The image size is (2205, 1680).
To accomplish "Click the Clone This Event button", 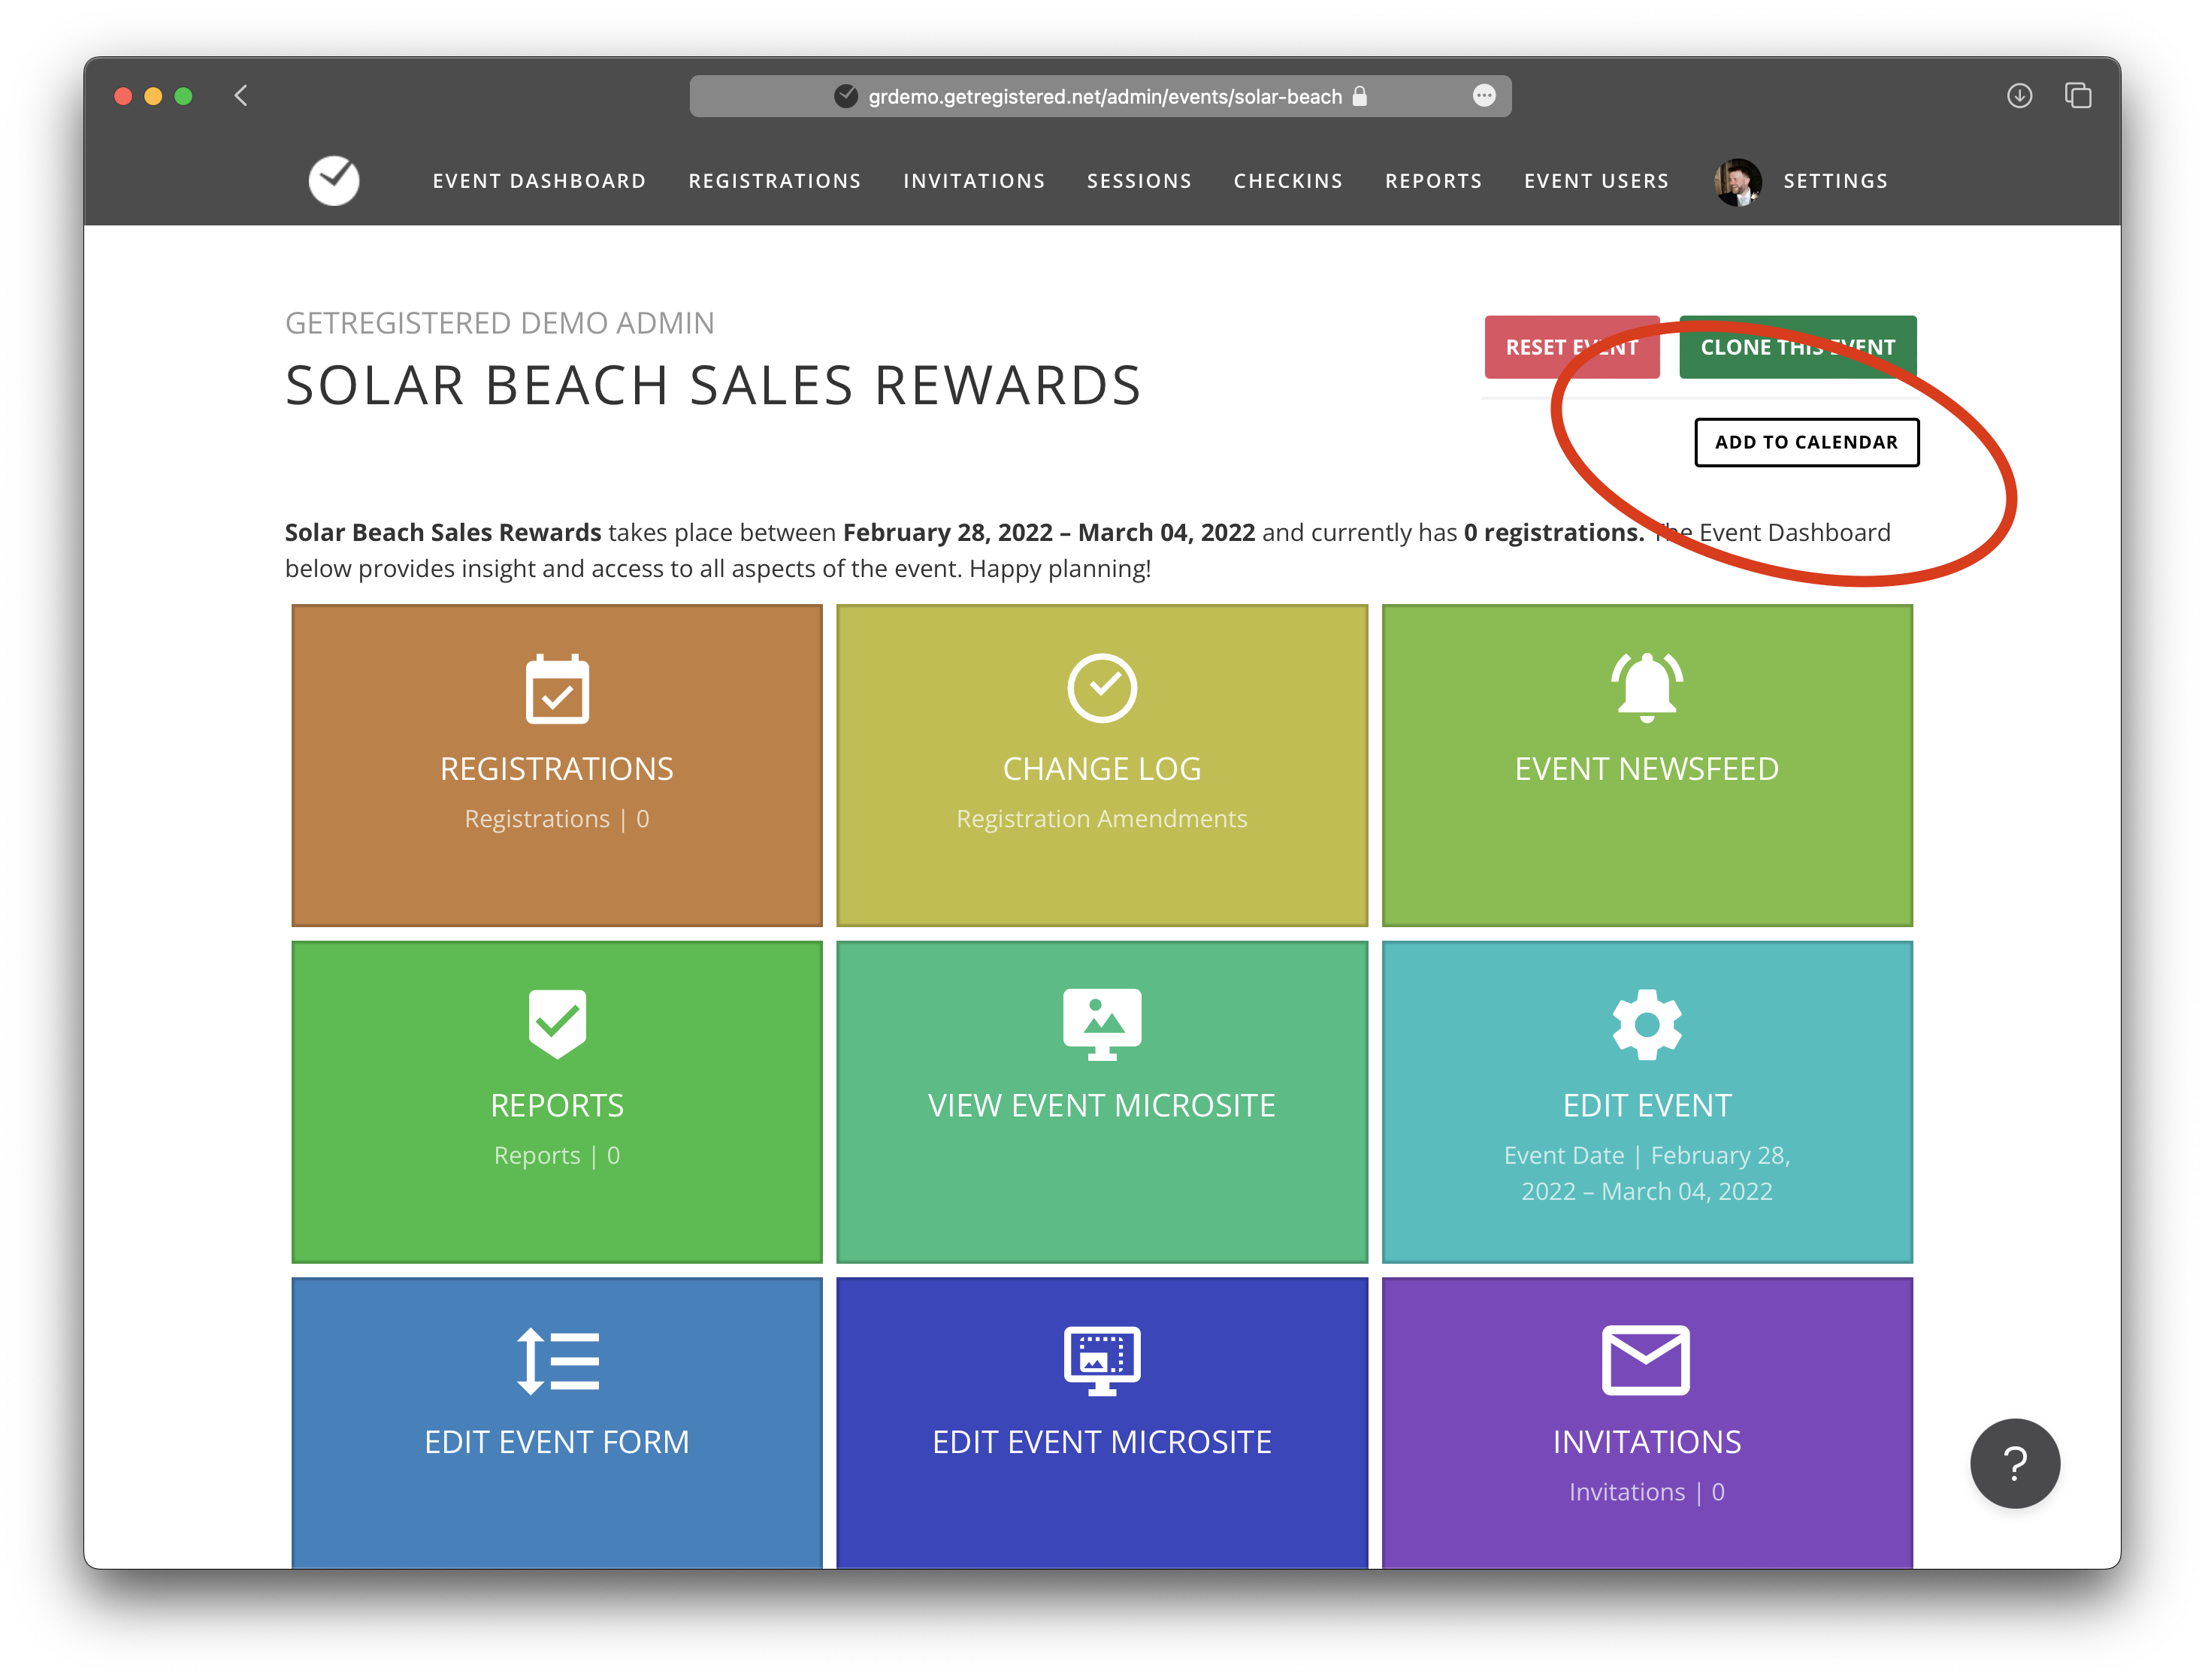I will click(1797, 347).
